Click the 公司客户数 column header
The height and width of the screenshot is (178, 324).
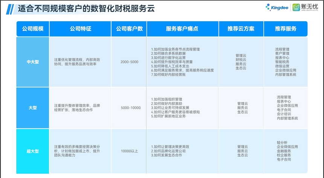click(129, 29)
